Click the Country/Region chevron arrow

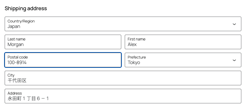(x=234, y=24)
